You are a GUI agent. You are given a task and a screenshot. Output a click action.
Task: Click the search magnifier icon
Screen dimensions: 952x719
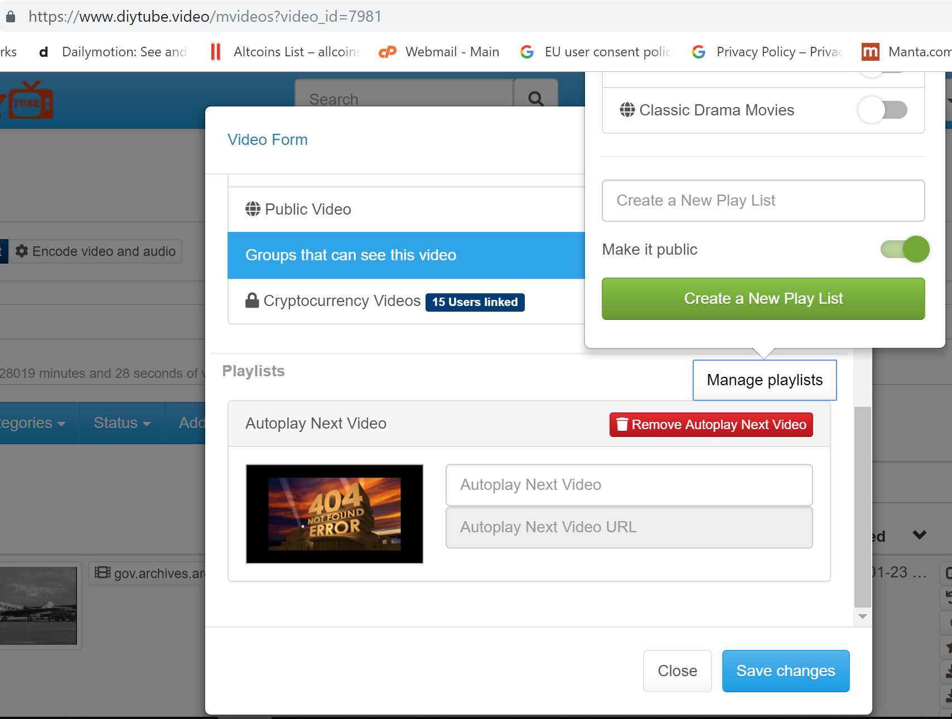click(x=535, y=99)
